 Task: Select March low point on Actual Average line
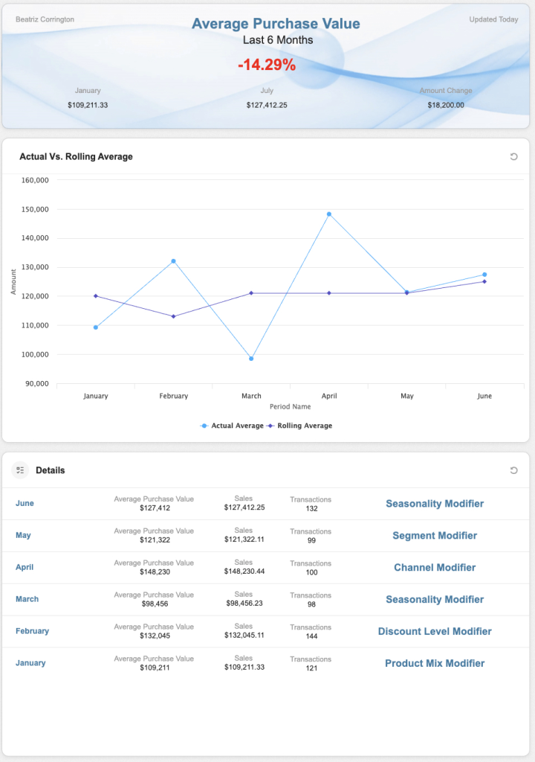point(251,359)
